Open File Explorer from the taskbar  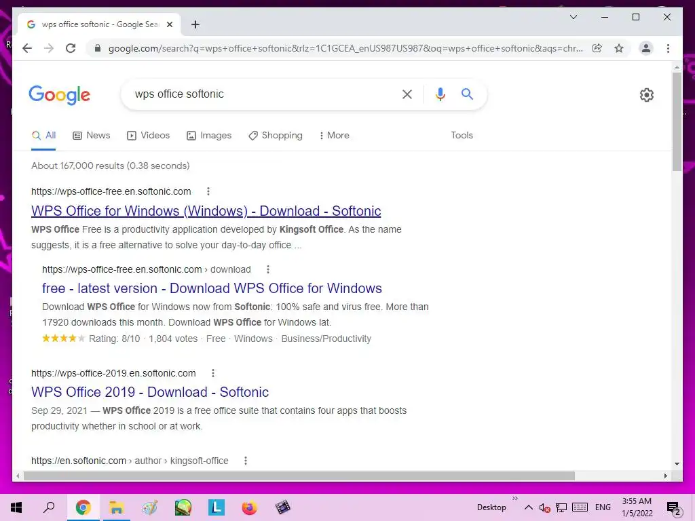click(116, 507)
